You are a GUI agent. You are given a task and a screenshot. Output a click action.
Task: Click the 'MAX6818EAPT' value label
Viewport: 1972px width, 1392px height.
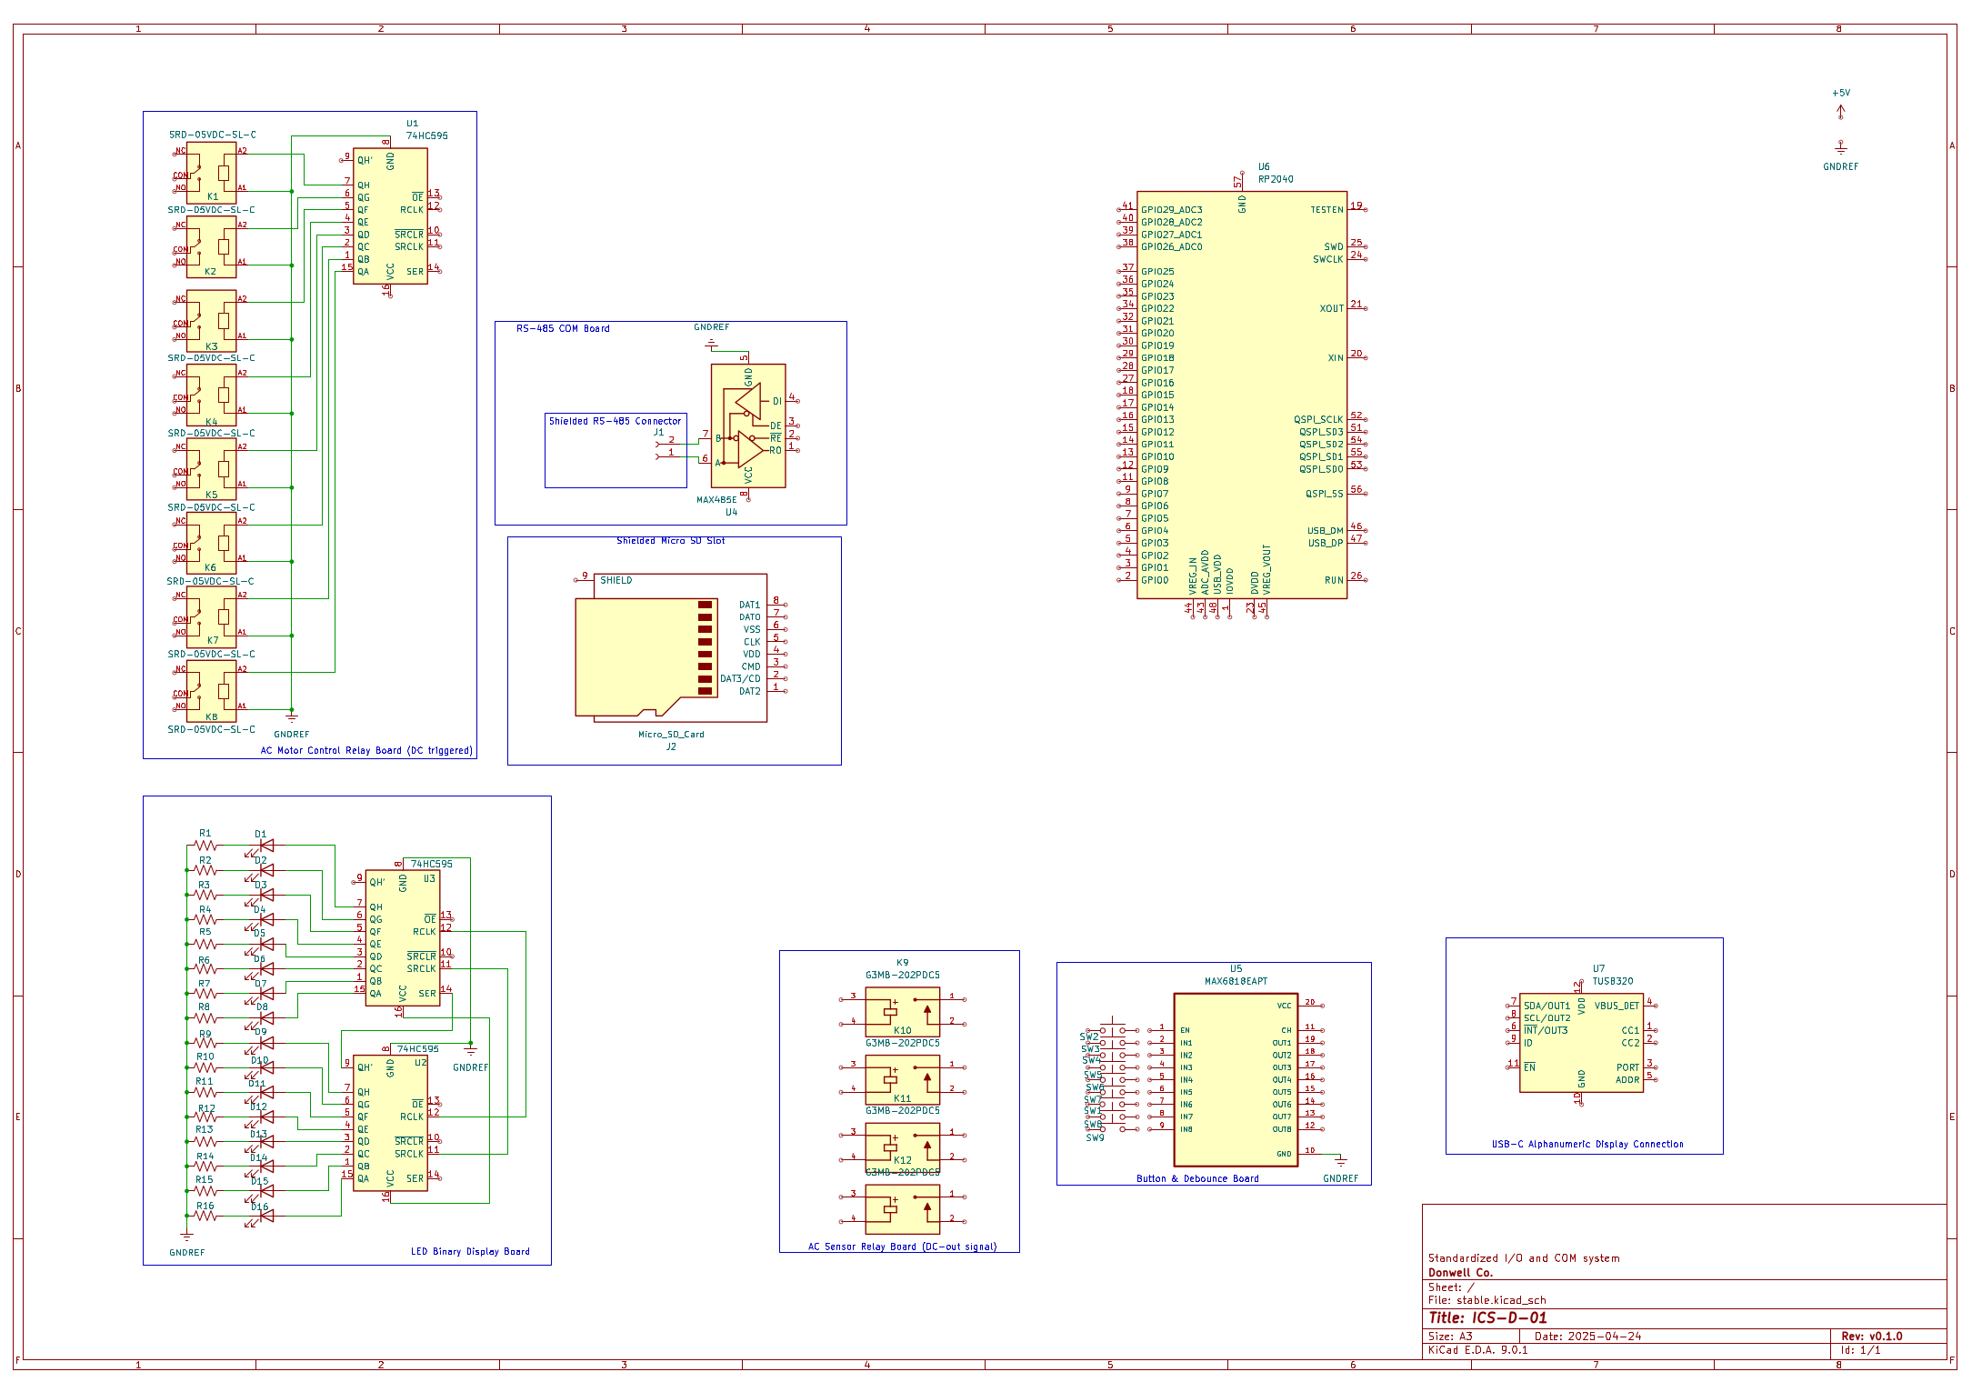[x=1236, y=982]
